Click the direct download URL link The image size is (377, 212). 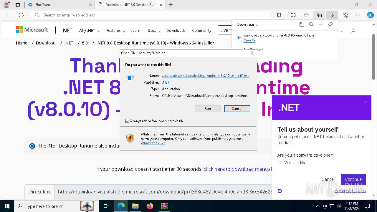point(165,192)
